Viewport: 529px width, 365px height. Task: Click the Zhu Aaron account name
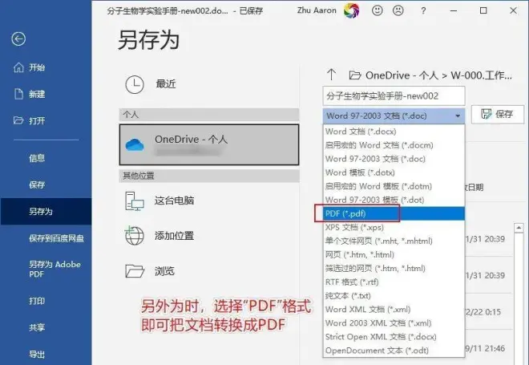(317, 10)
